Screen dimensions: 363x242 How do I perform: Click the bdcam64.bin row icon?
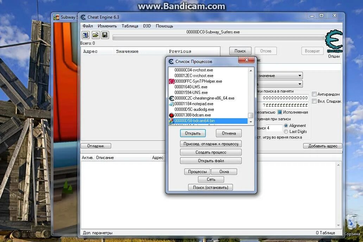[x=171, y=121]
